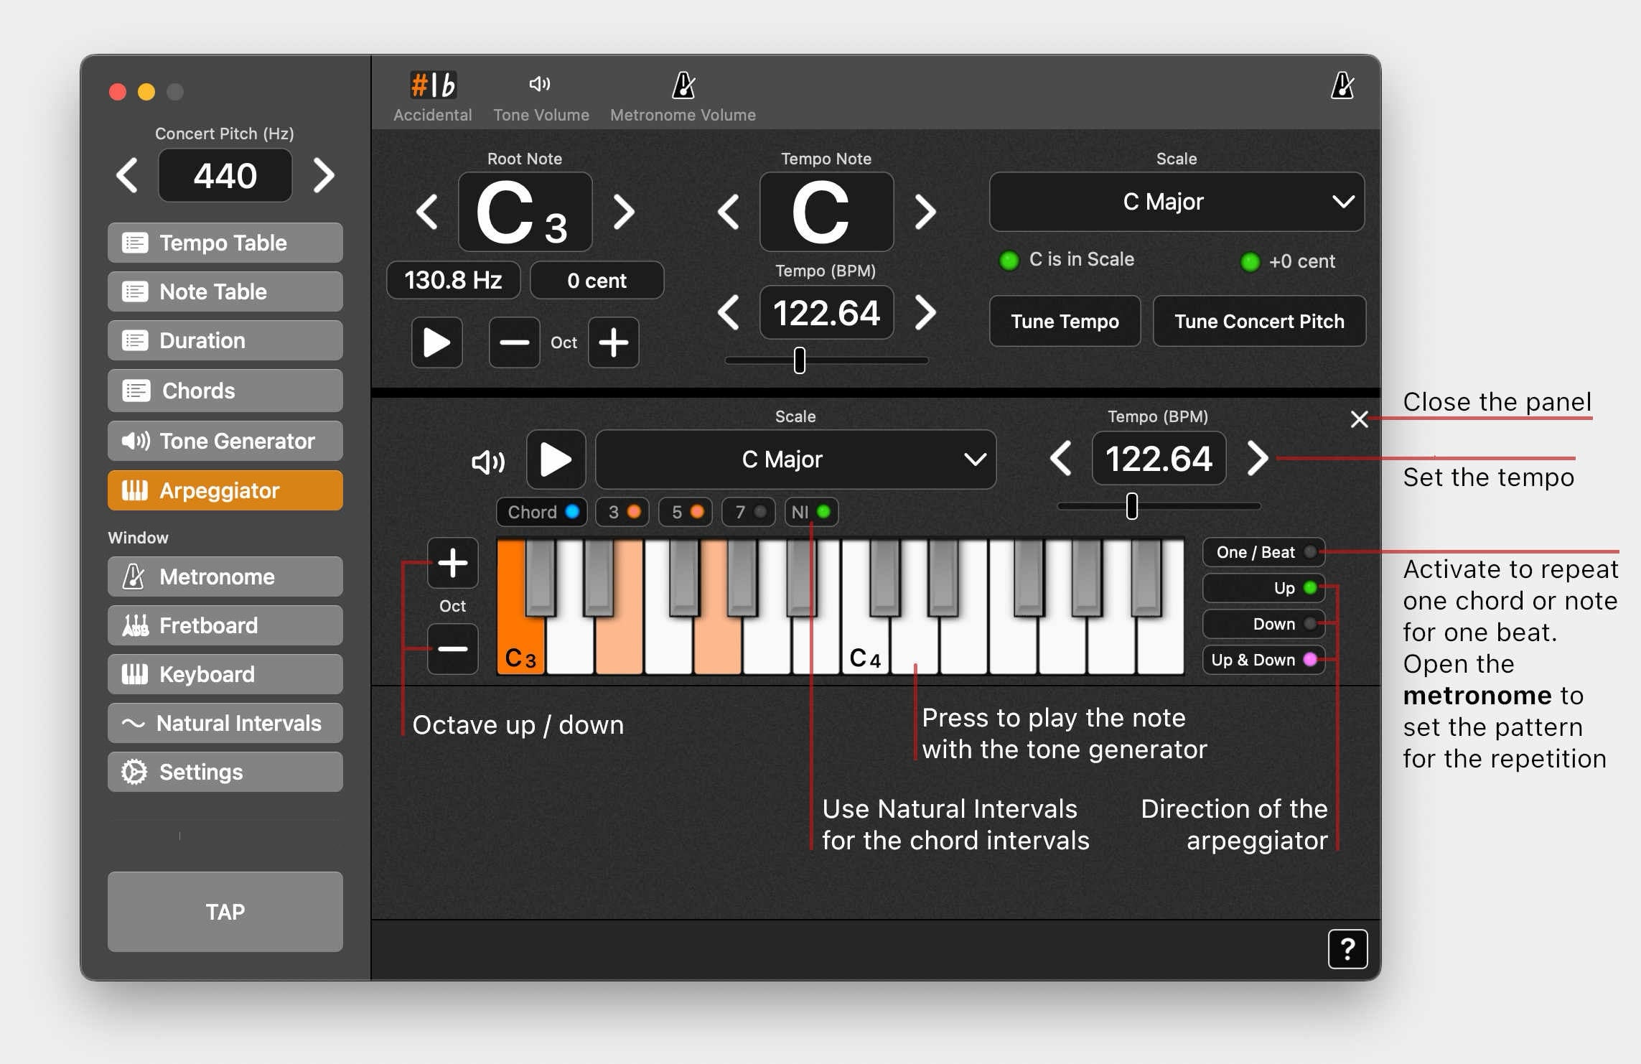Close the arpeggiator panel with the X
Image resolution: width=1641 pixels, height=1064 pixels.
[x=1358, y=419]
